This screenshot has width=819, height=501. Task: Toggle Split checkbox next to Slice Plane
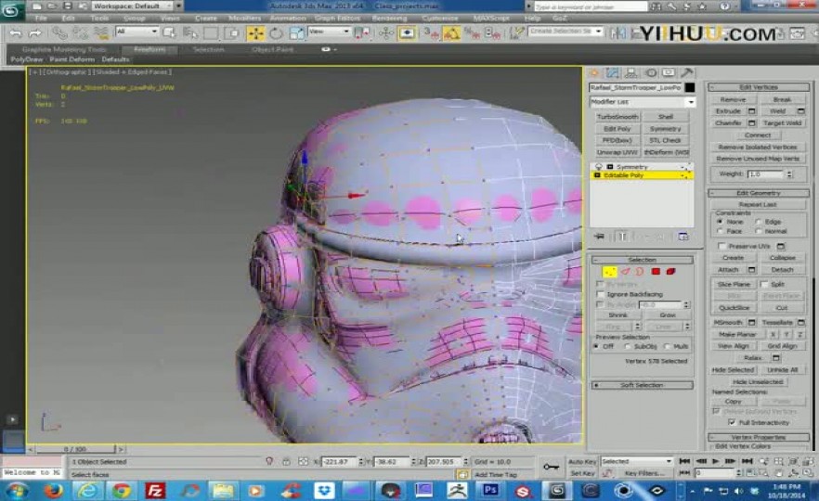(764, 284)
